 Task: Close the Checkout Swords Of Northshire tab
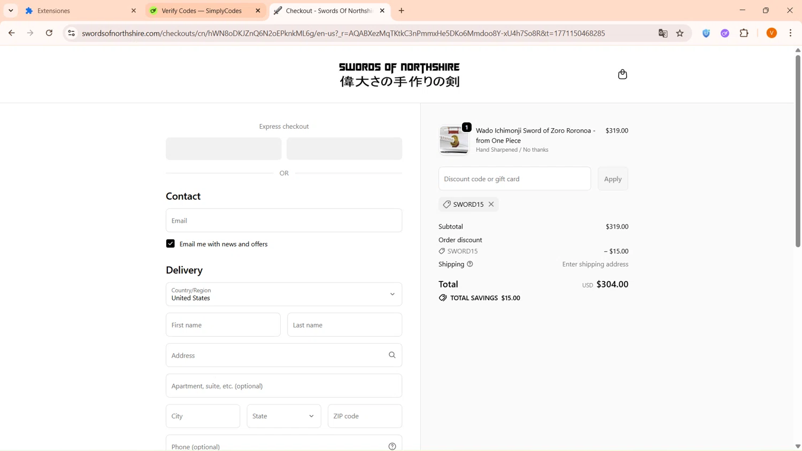click(382, 11)
